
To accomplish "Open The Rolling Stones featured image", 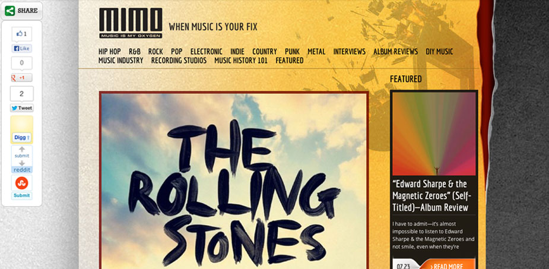I will 234,181.
